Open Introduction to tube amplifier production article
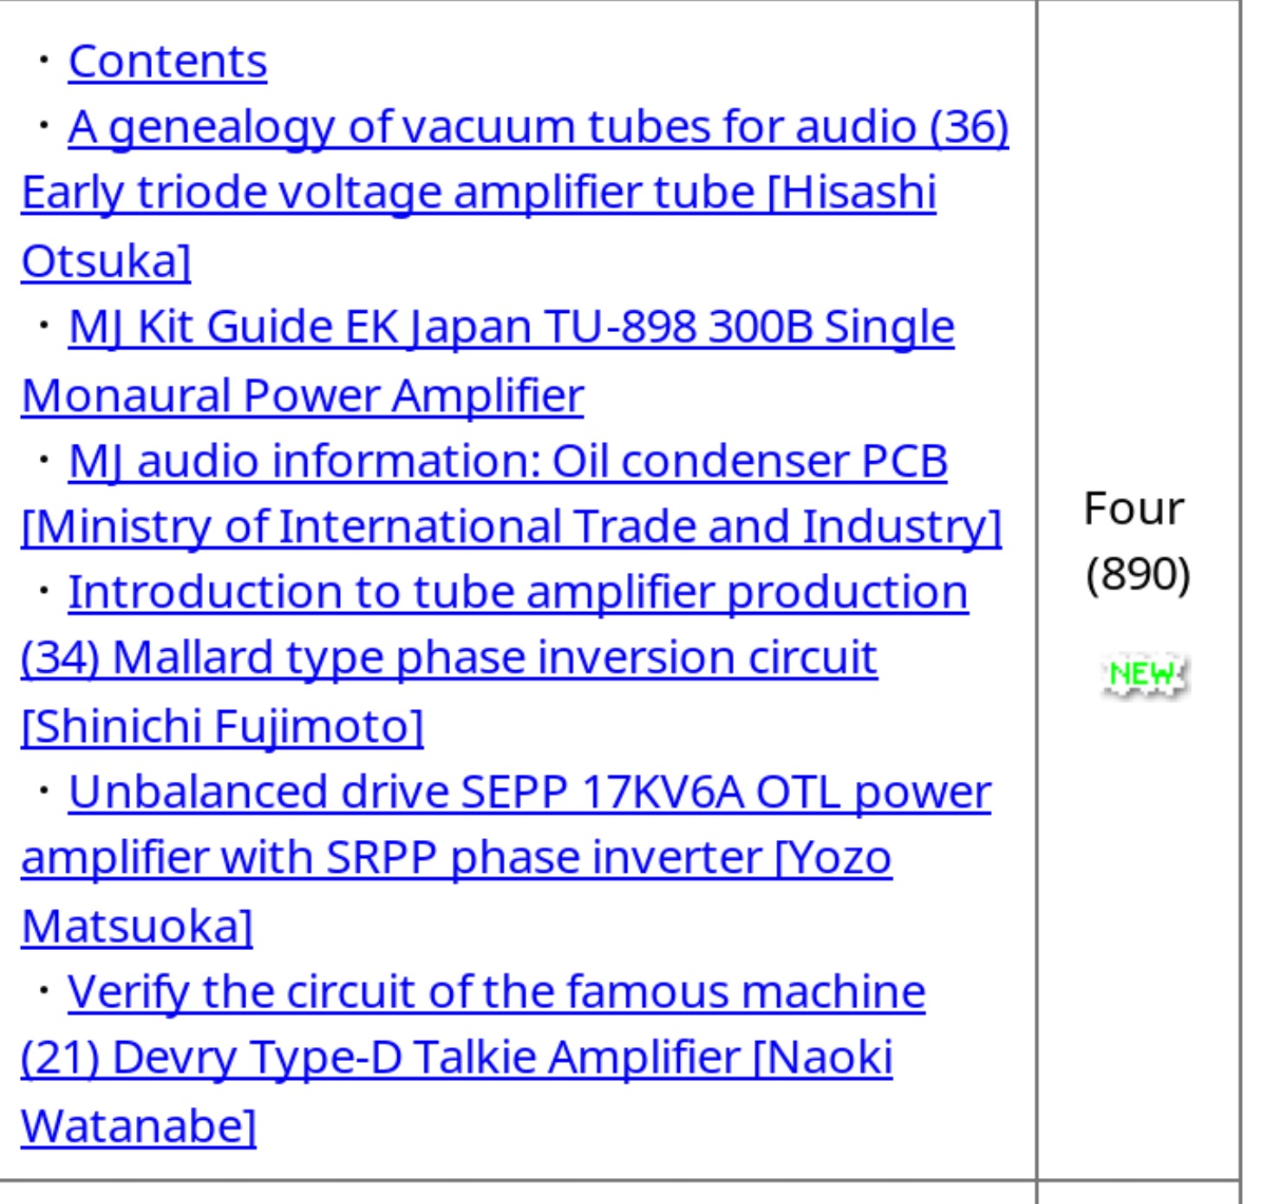The width and height of the screenshot is (1267, 1204). [x=518, y=593]
